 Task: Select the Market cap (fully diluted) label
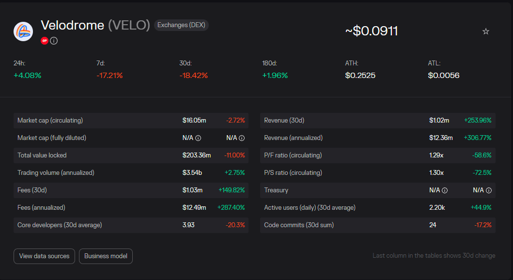(52, 138)
